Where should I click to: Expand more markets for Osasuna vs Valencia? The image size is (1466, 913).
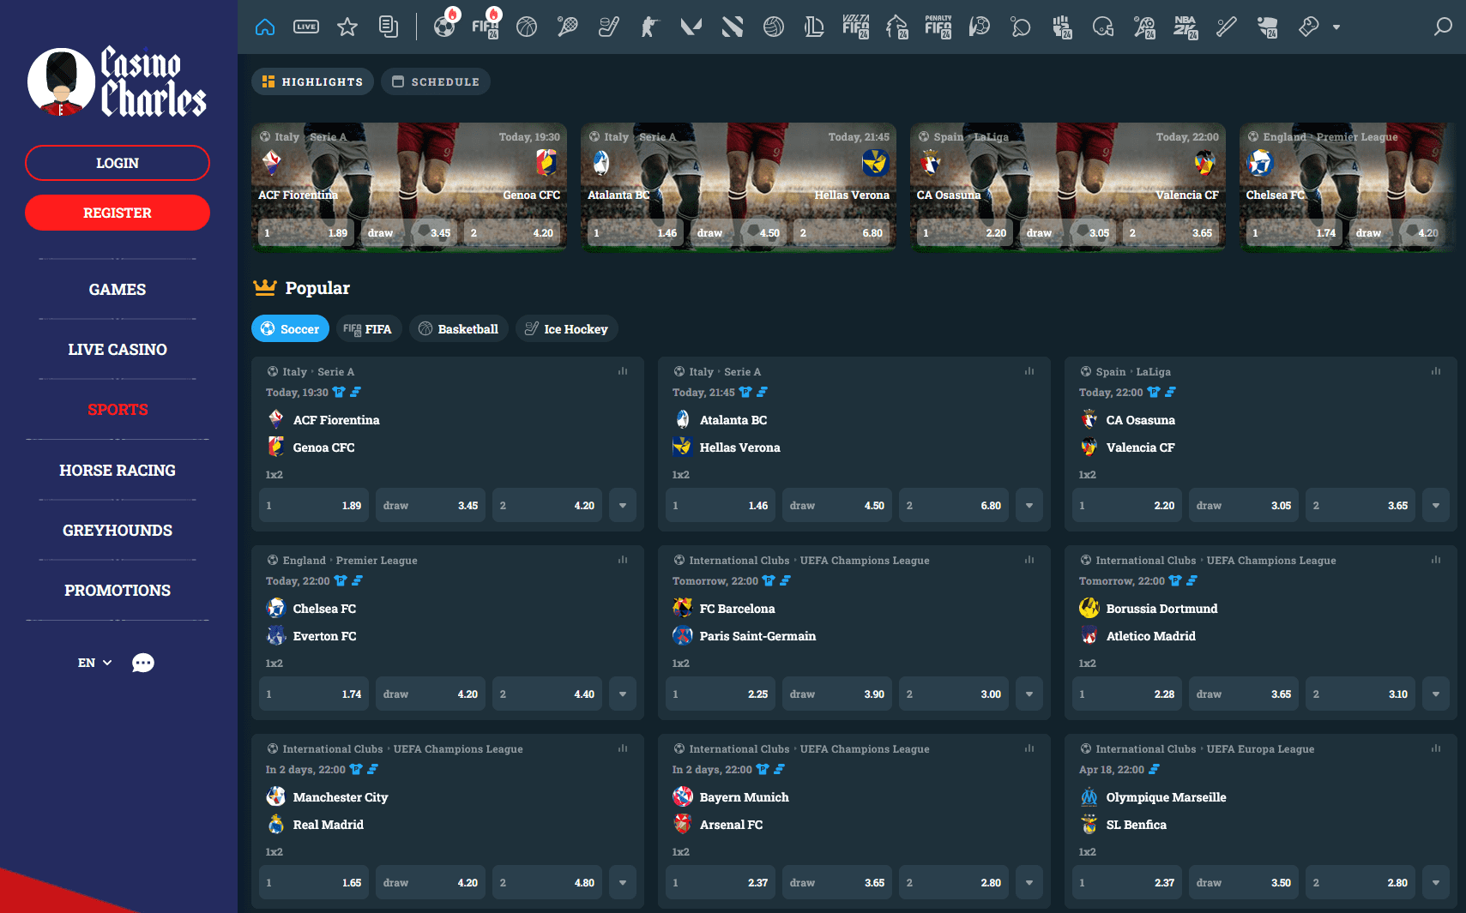1435,506
